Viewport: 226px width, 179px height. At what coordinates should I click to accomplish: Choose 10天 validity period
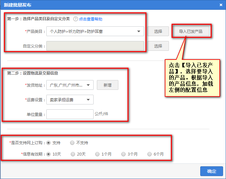tap(48, 154)
